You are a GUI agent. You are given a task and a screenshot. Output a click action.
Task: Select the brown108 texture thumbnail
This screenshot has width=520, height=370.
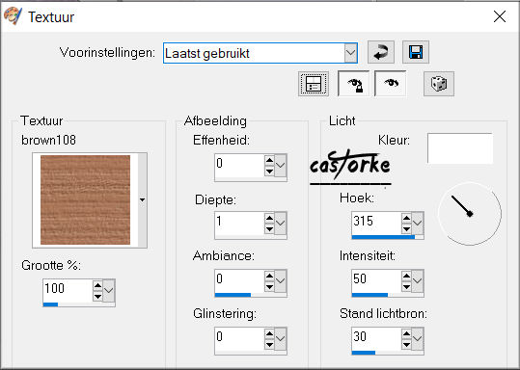tap(85, 200)
